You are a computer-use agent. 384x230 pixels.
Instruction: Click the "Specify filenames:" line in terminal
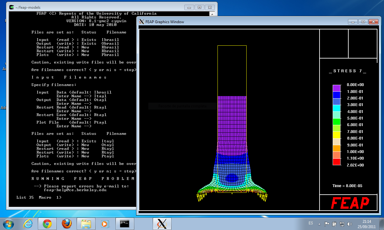click(54, 85)
